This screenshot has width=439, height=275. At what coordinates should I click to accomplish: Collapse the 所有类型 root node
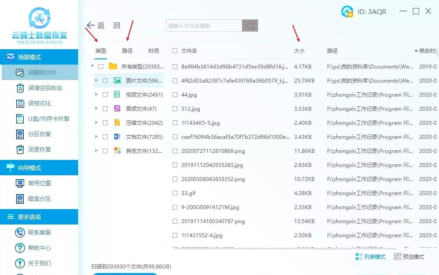(x=92, y=66)
